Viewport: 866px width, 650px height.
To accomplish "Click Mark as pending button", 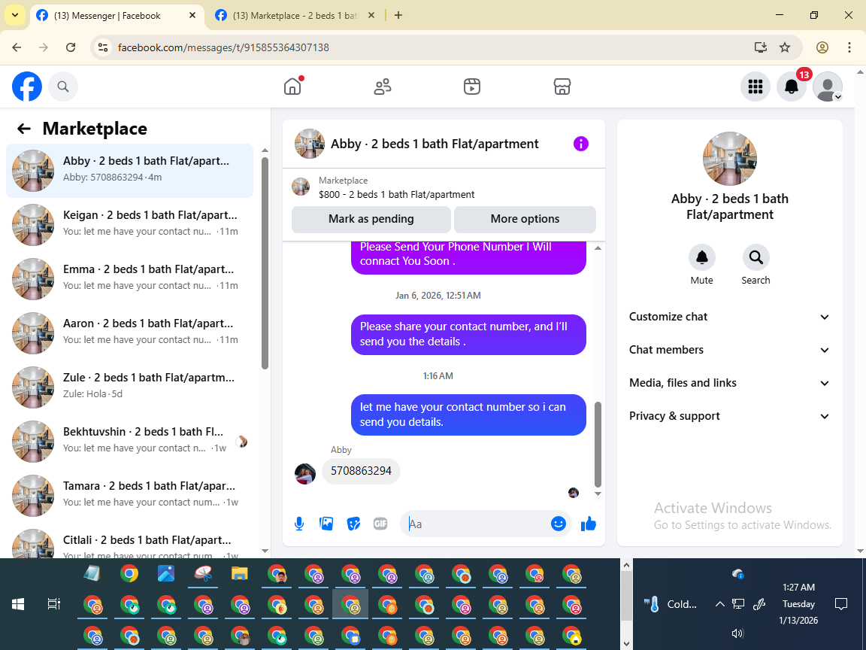I will 371,219.
